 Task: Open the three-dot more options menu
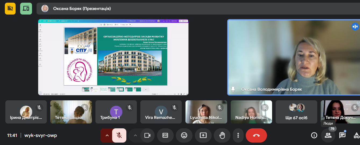tap(238, 135)
